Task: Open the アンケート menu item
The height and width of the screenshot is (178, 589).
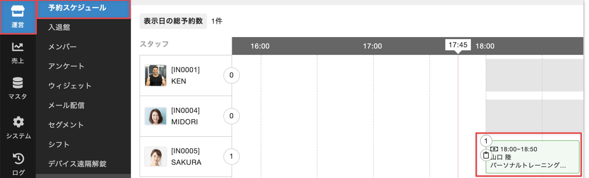Action: pyautogui.click(x=66, y=66)
